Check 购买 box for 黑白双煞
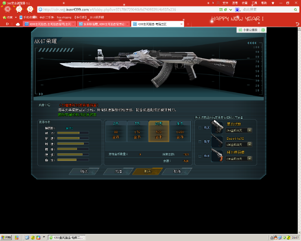The height and width of the screenshot is (241, 301). (x=200, y=127)
